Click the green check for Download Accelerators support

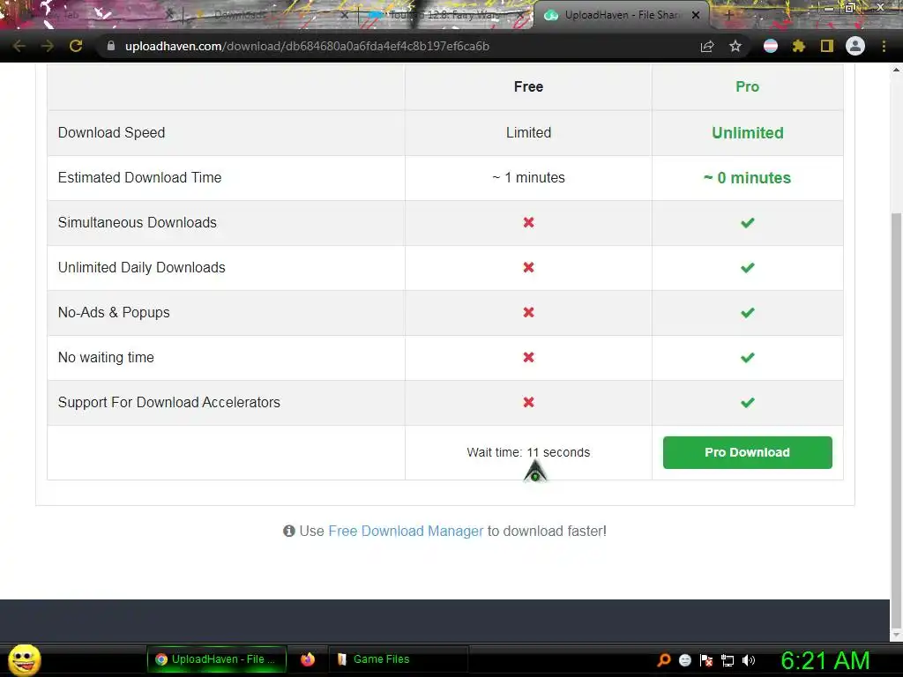point(747,402)
